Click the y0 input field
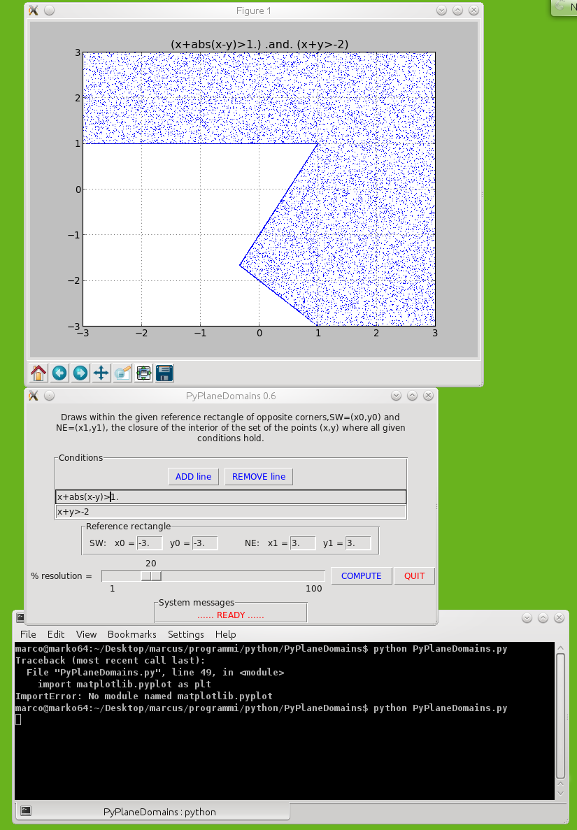 pos(205,543)
